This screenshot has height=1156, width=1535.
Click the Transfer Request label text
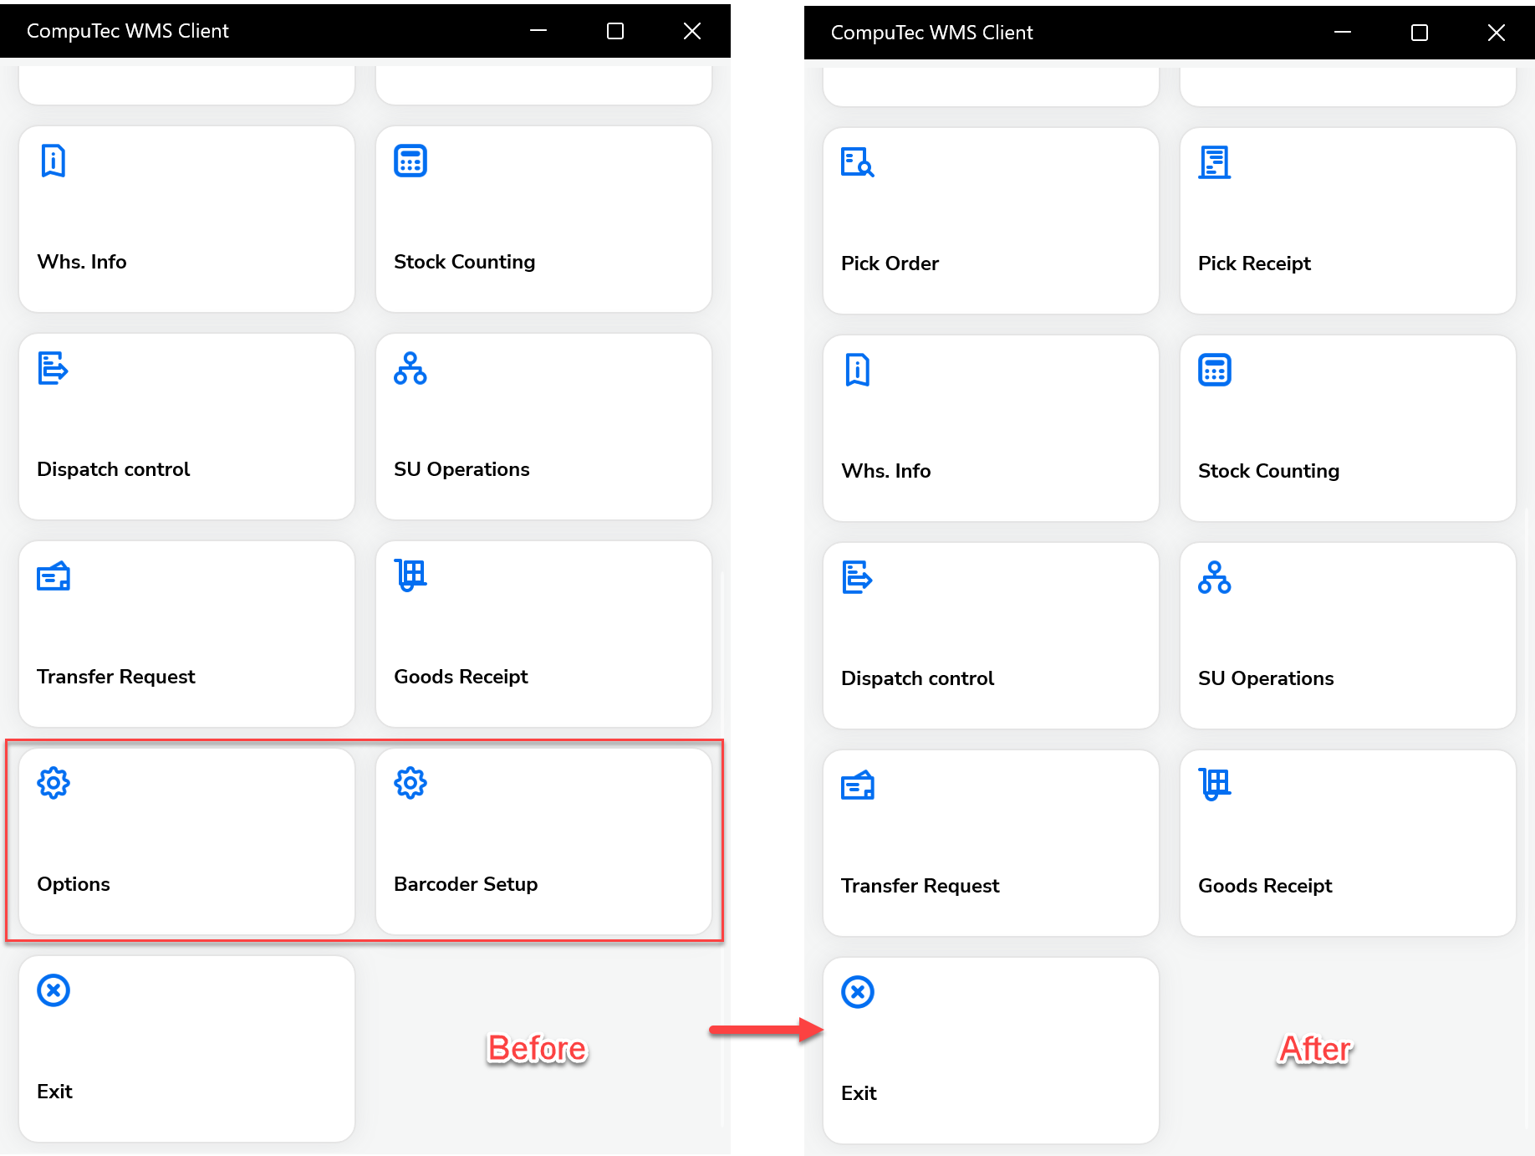[x=115, y=676]
